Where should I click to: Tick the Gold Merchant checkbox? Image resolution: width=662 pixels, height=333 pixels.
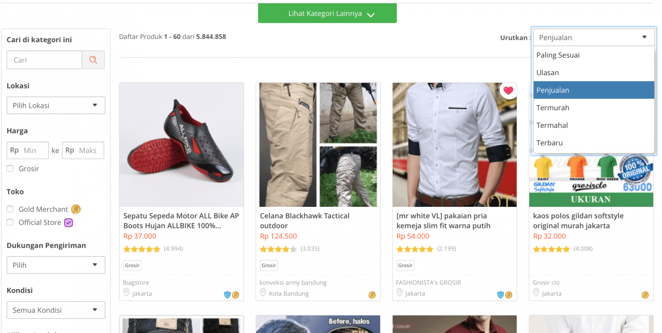[10, 209]
